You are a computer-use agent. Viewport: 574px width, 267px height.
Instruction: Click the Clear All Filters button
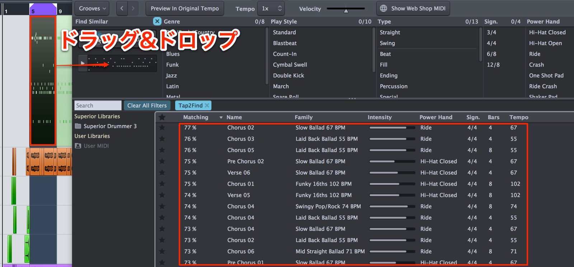[x=147, y=106]
